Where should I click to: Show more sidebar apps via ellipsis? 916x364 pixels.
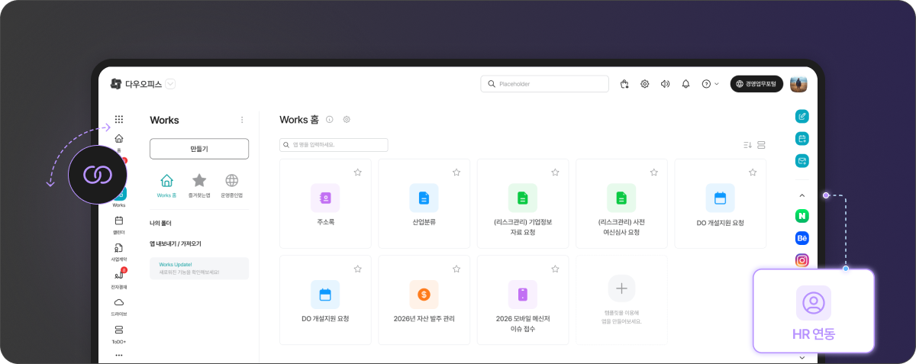(119, 355)
